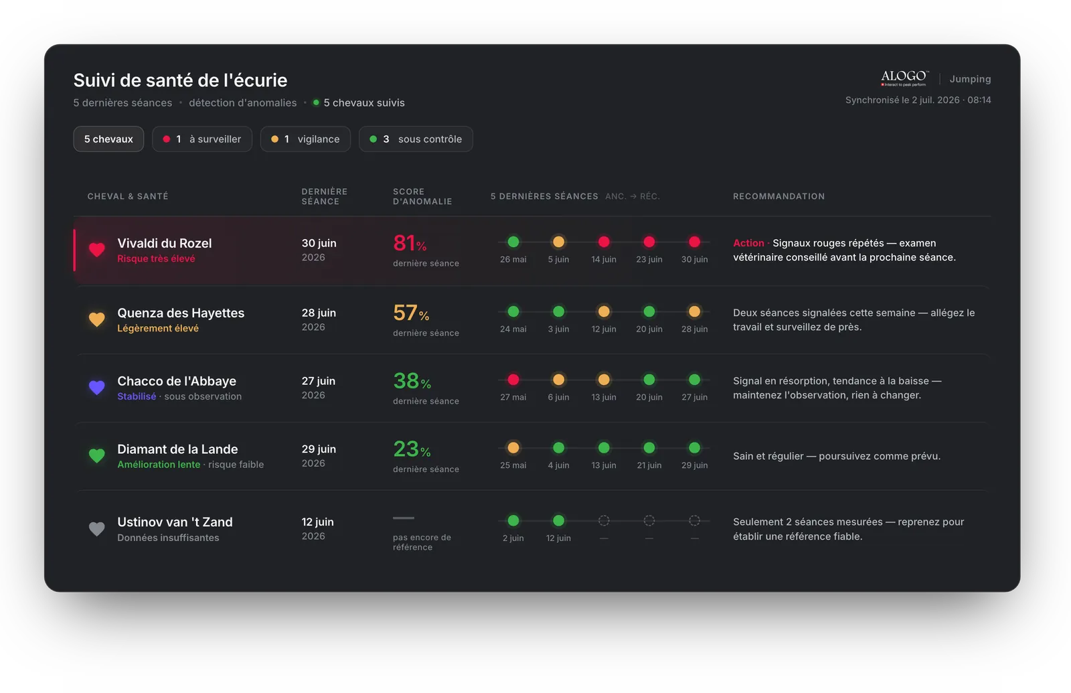
Task: Select Chacco's red 27 mai session dot
Action: tap(513, 380)
